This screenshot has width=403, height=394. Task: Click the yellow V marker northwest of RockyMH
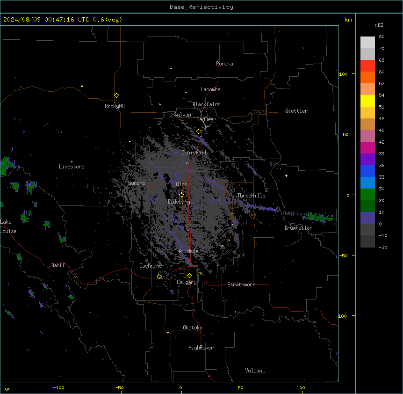point(82,86)
